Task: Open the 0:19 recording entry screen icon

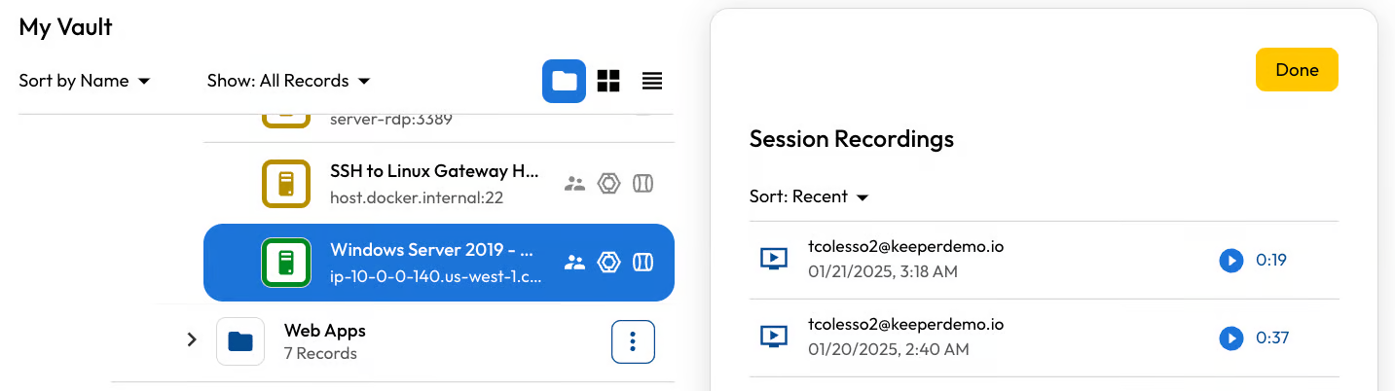Action: 773,259
